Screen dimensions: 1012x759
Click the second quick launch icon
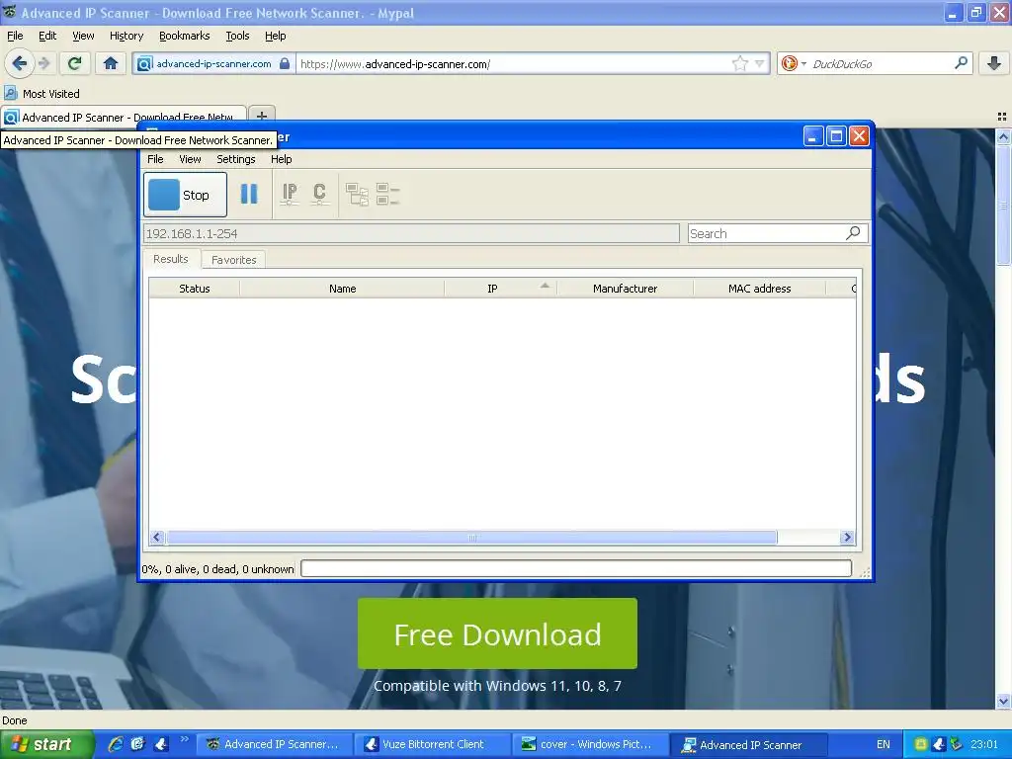tap(138, 744)
